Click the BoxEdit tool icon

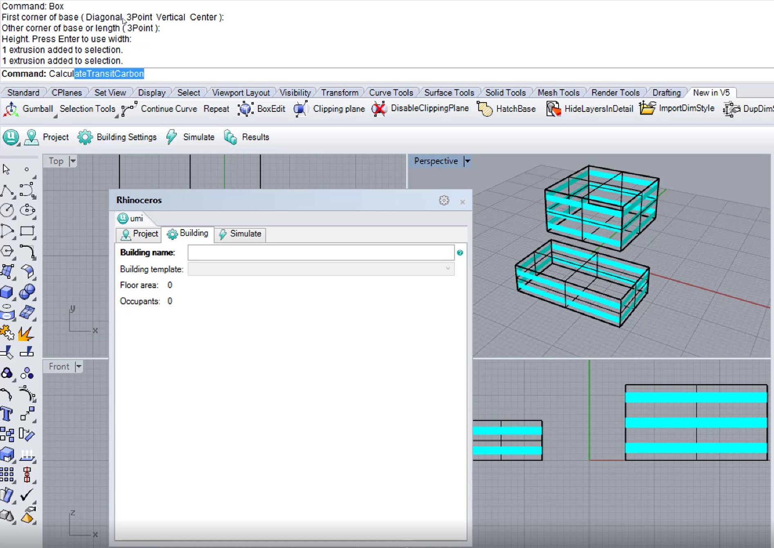(x=245, y=109)
